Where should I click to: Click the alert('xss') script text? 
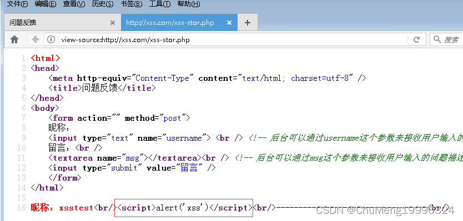pyautogui.click(x=183, y=208)
